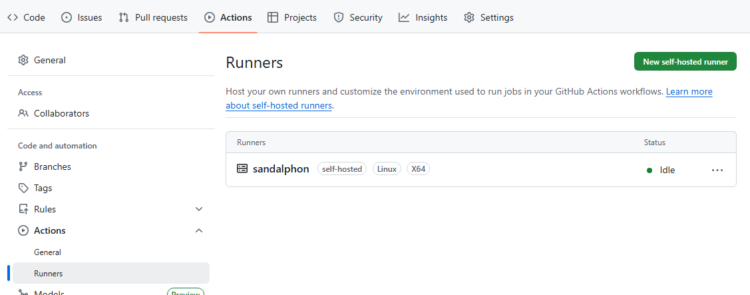Viewport: 750px width, 295px height.
Task: Open the Security tab
Action: (358, 17)
